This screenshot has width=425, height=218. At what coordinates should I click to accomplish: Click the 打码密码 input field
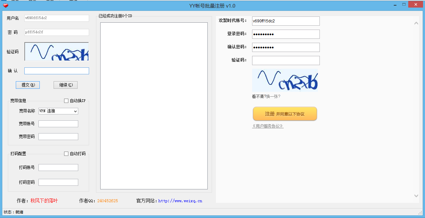pos(58,182)
